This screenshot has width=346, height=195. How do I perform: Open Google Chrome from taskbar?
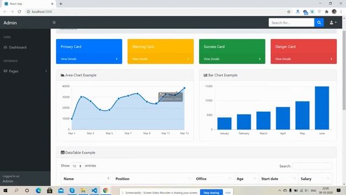[x=105, y=190]
